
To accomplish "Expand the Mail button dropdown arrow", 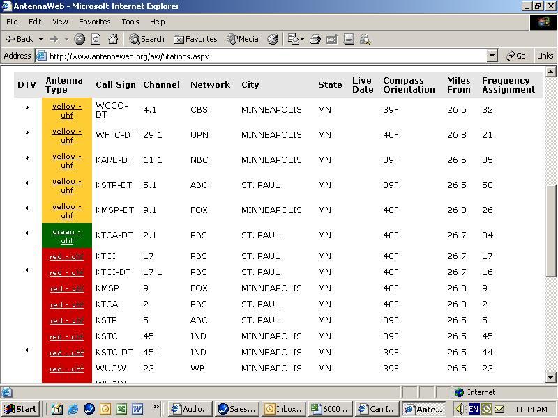I will coord(302,39).
